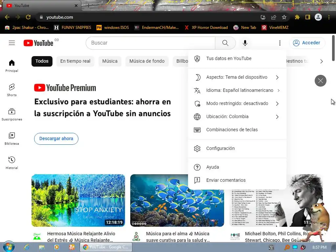Open Suscripciones in sidebar

coord(12,115)
